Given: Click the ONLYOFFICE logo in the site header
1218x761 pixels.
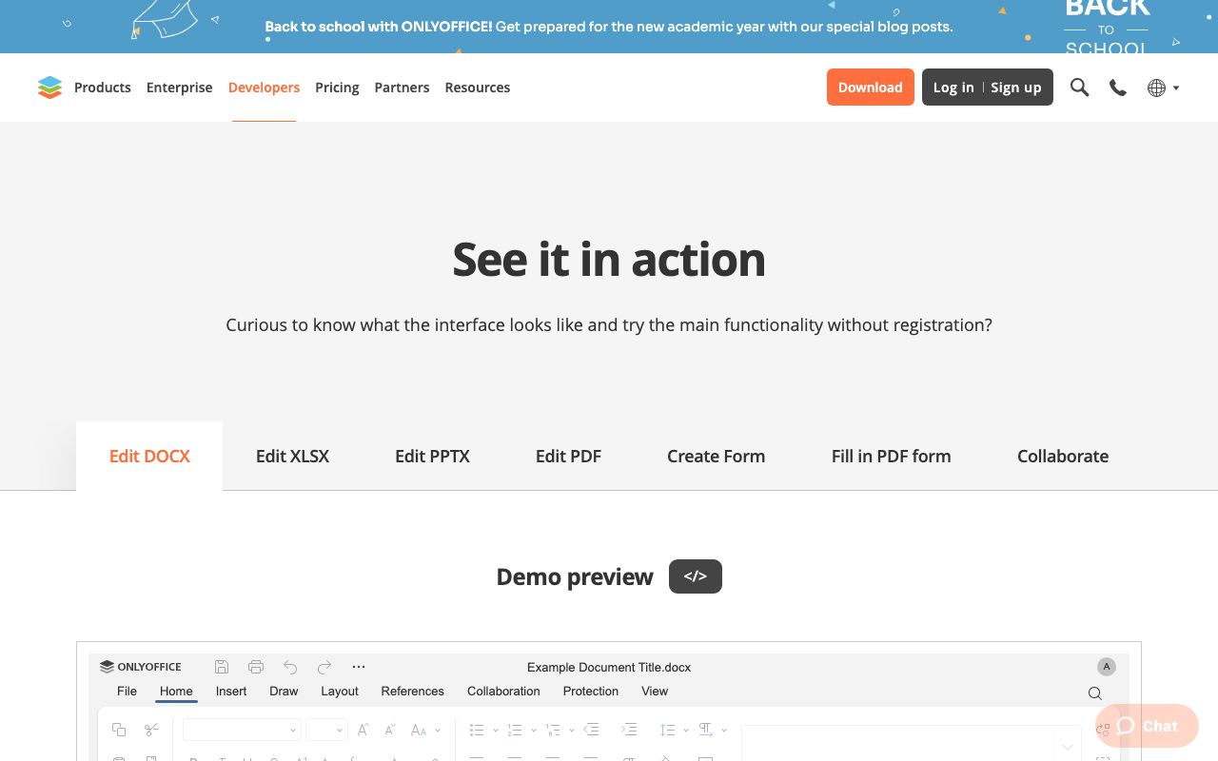Looking at the screenshot, I should point(49,88).
